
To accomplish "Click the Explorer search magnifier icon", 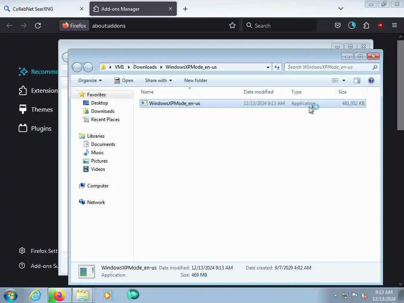I will point(375,67).
